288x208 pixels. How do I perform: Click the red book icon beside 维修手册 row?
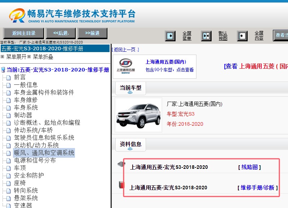tap(121, 185)
